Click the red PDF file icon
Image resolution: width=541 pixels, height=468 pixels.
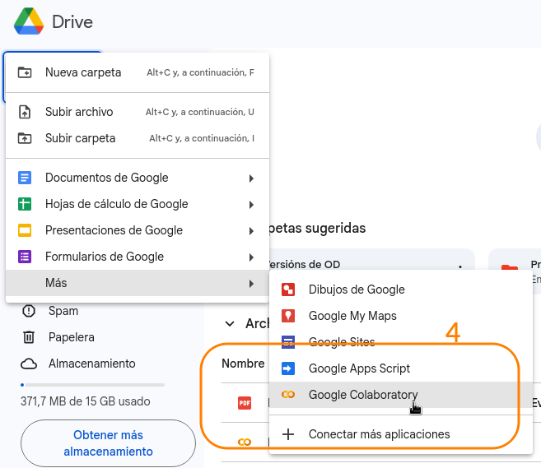coord(245,403)
